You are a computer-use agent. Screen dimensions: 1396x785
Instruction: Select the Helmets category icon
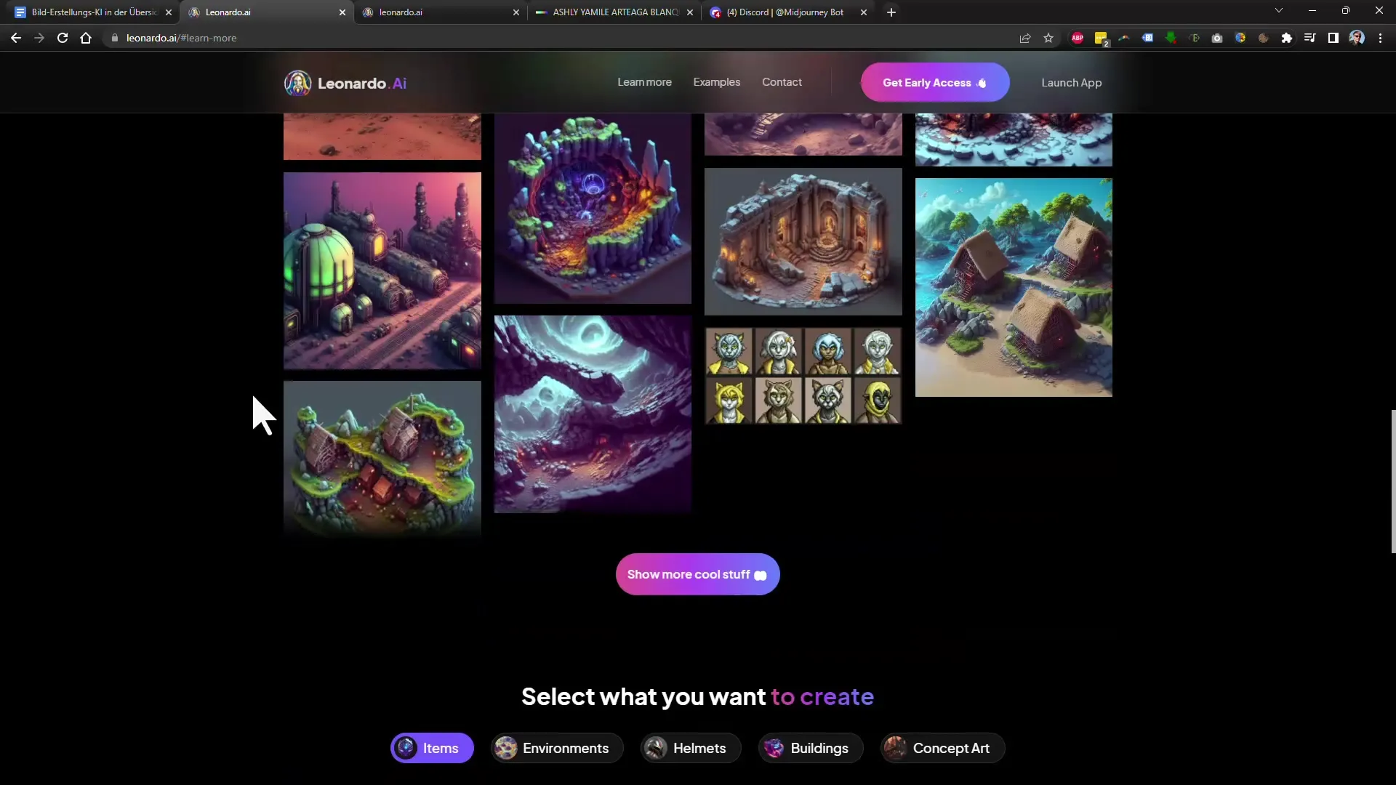(x=655, y=748)
